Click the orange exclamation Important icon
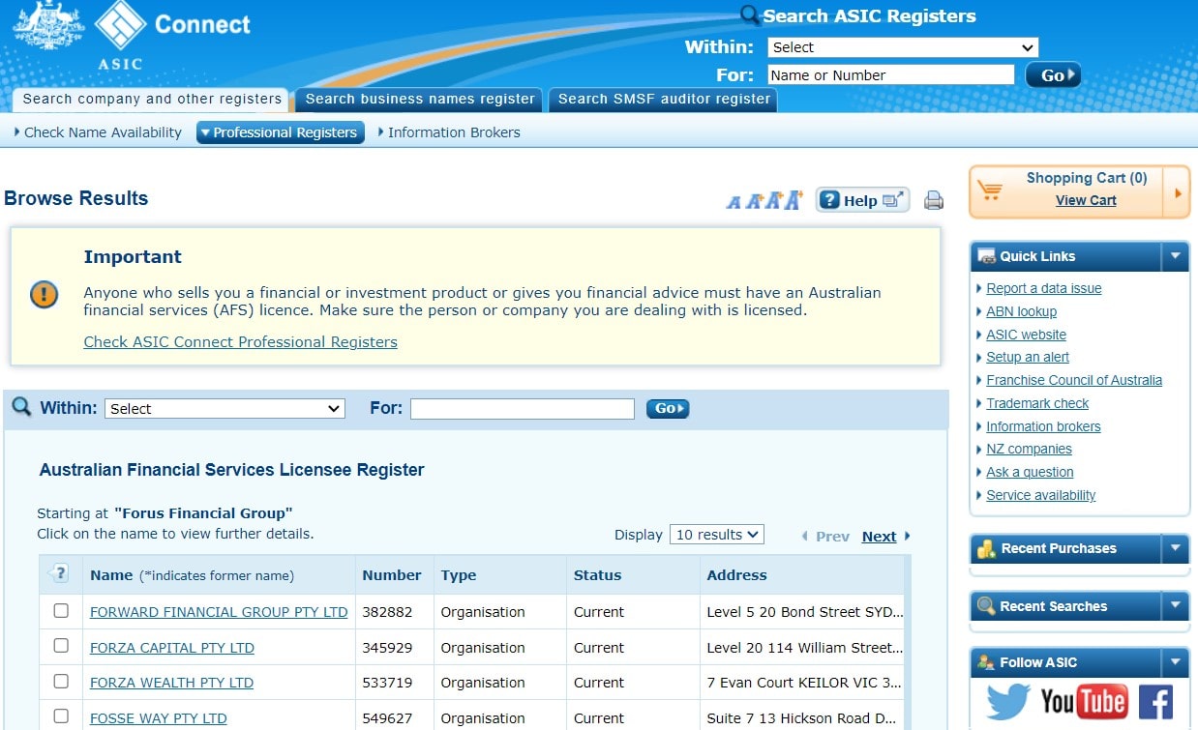 [x=45, y=295]
